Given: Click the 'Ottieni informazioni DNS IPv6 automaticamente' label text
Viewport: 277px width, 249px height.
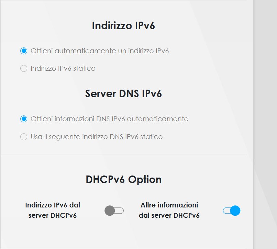Looking at the screenshot, I should (x=109, y=119).
